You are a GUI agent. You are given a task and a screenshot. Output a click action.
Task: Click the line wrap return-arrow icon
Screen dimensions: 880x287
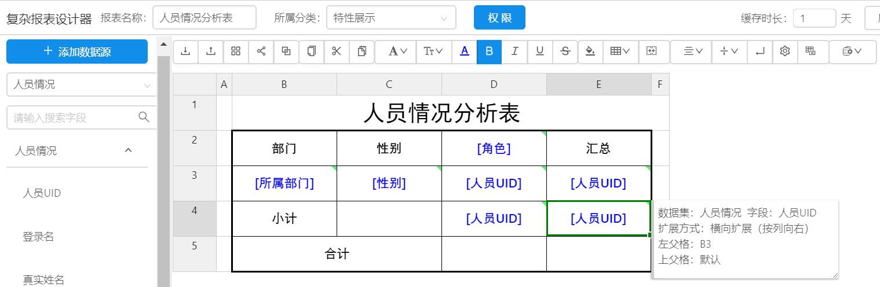point(759,51)
